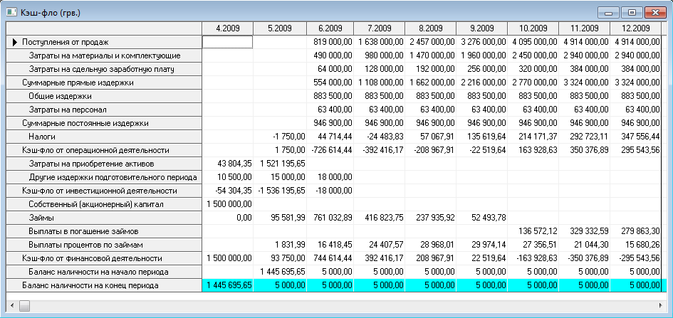Viewport: 673px width, 318px height.
Task: Select row Выплаты в погашение займов
Action: tap(104, 231)
